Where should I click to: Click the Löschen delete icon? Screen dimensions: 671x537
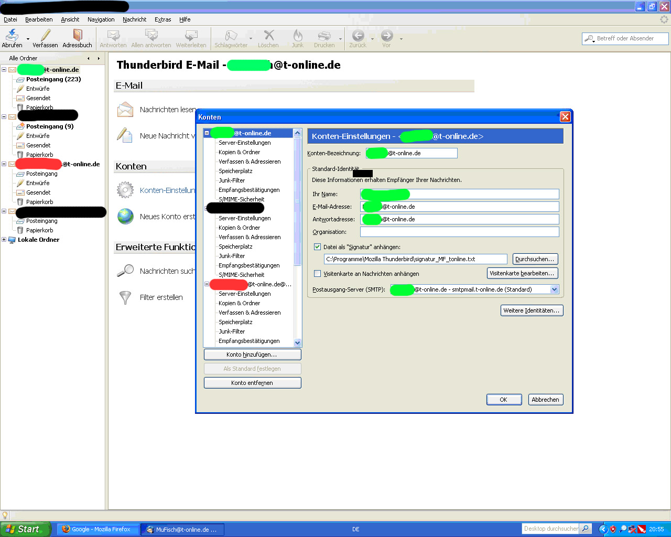pos(269,35)
